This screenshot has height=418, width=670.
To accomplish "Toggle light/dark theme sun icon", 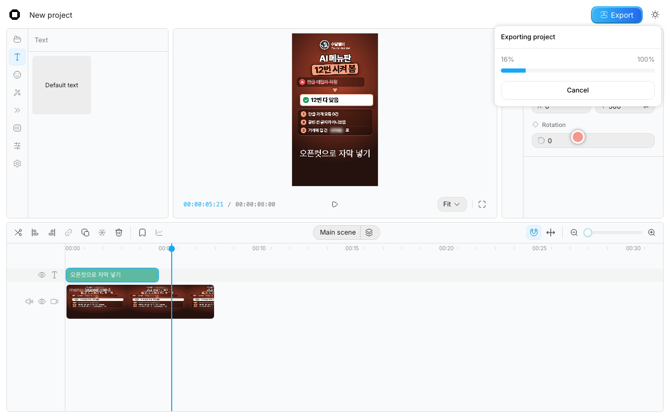I will [x=655, y=15].
